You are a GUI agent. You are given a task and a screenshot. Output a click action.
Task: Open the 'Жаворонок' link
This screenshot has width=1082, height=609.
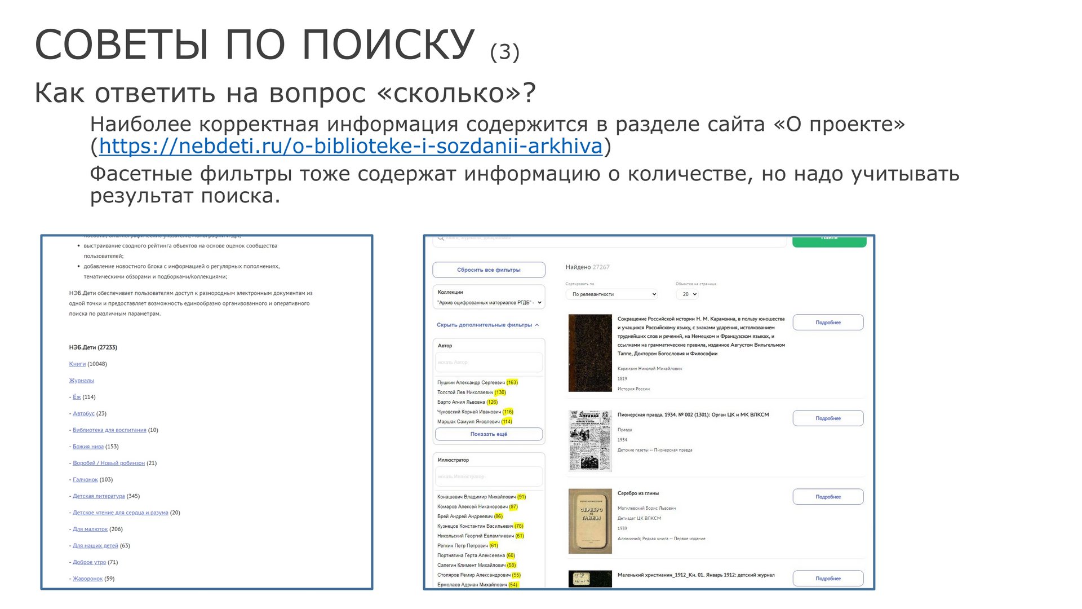coord(87,579)
